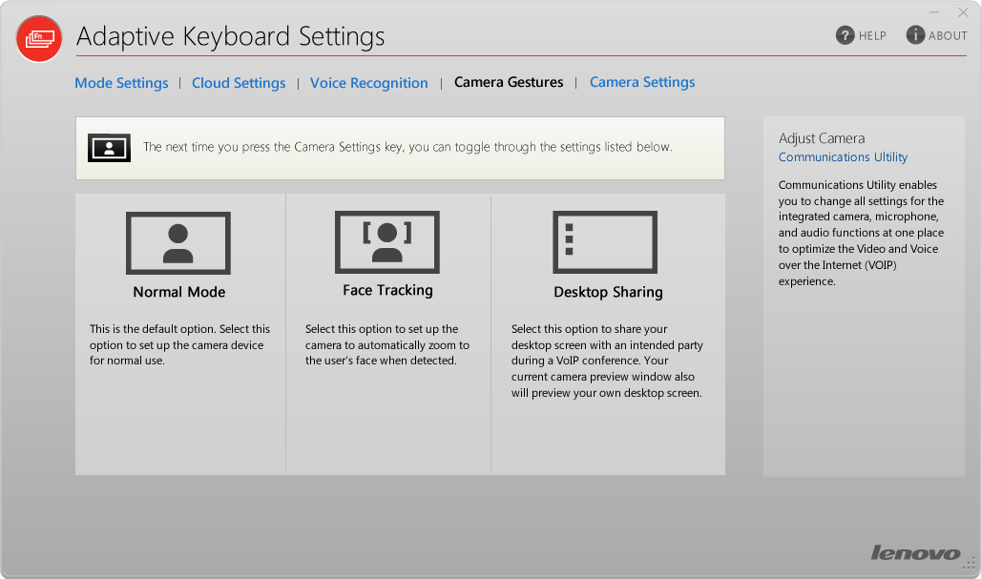
Task: Click the ABOUT text label
Action: (x=948, y=35)
